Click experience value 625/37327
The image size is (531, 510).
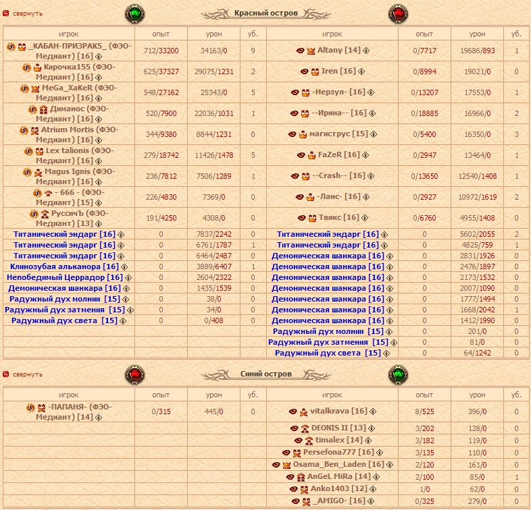pyautogui.click(x=161, y=72)
